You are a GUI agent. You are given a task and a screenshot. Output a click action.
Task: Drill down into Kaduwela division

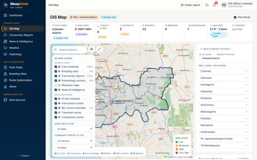[224, 92]
